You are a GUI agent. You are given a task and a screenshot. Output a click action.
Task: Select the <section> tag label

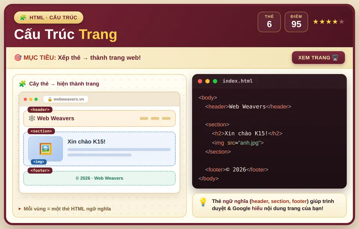point(41,131)
